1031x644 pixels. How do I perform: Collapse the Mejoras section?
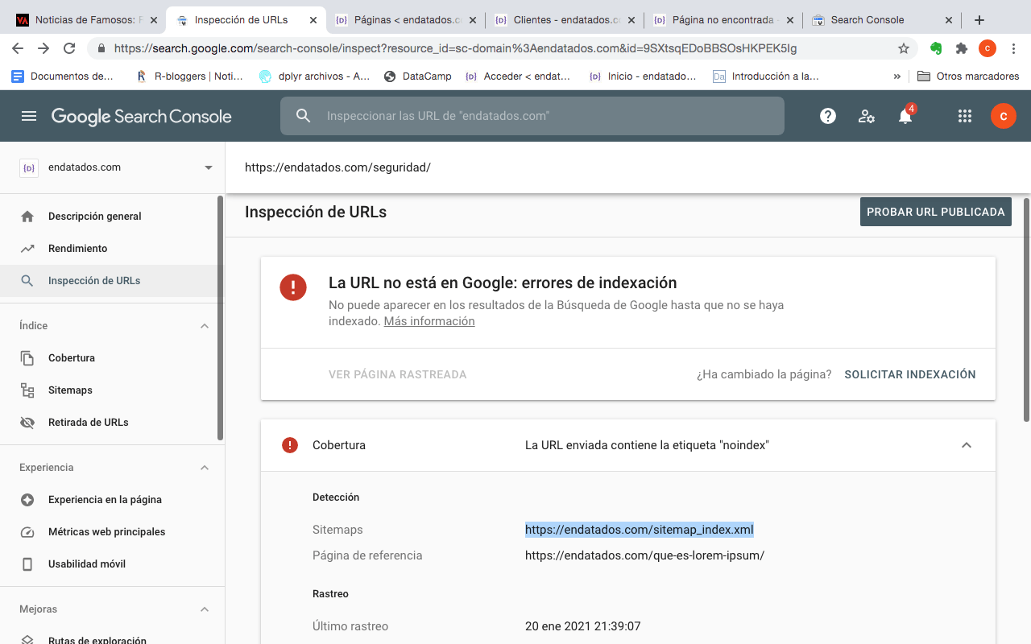click(x=205, y=609)
